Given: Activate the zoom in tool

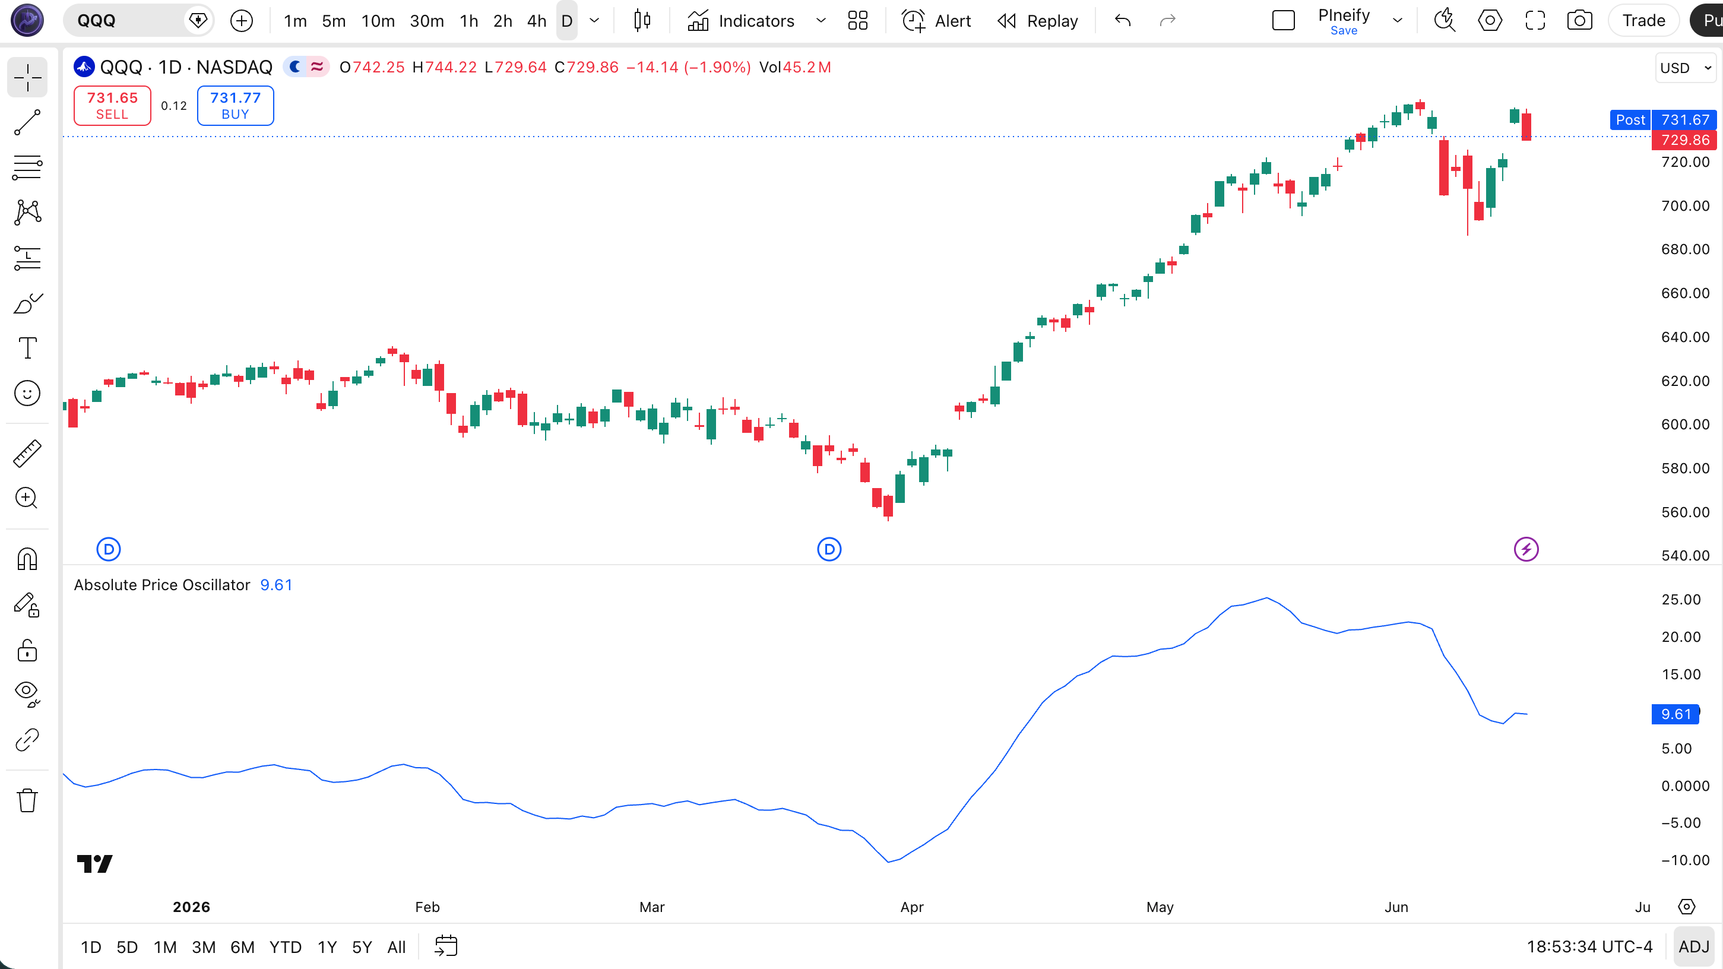Looking at the screenshot, I should click(27, 498).
